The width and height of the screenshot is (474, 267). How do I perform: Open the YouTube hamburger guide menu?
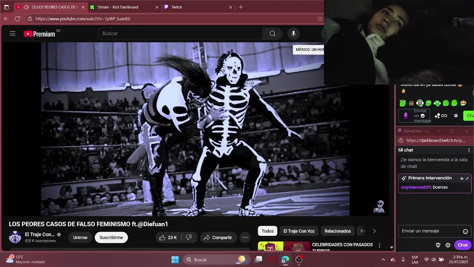click(13, 34)
